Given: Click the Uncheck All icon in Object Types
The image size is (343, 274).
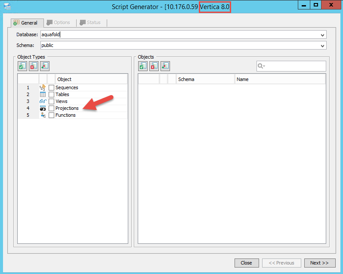Looking at the screenshot, I should coord(34,66).
